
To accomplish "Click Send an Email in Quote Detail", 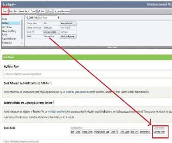I will [x=145, y=132].
